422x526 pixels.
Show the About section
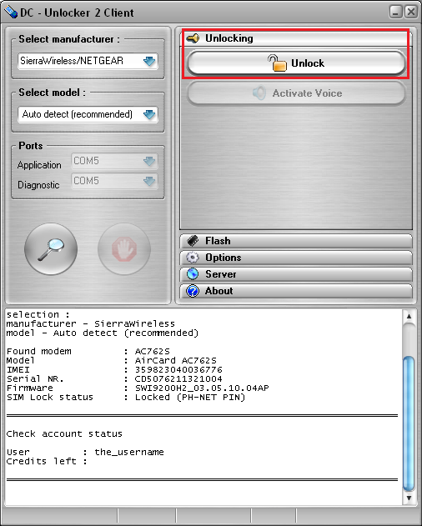(296, 291)
